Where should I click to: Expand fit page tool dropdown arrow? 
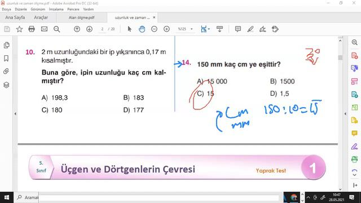click(x=209, y=29)
